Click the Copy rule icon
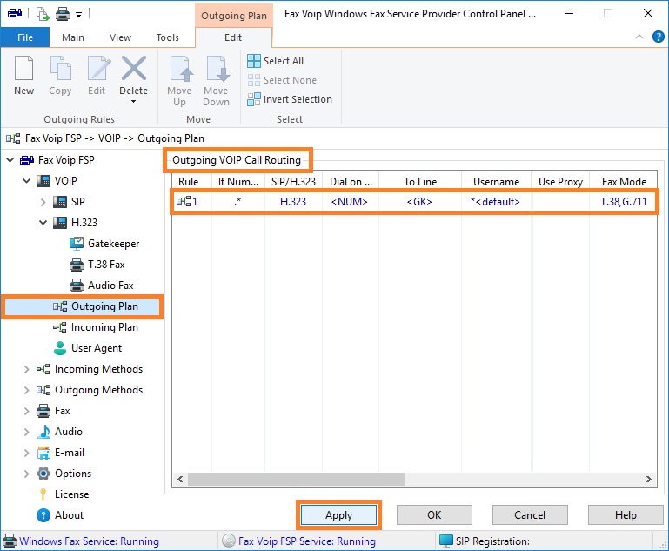Viewport: 669px width, 551px height. [60, 68]
